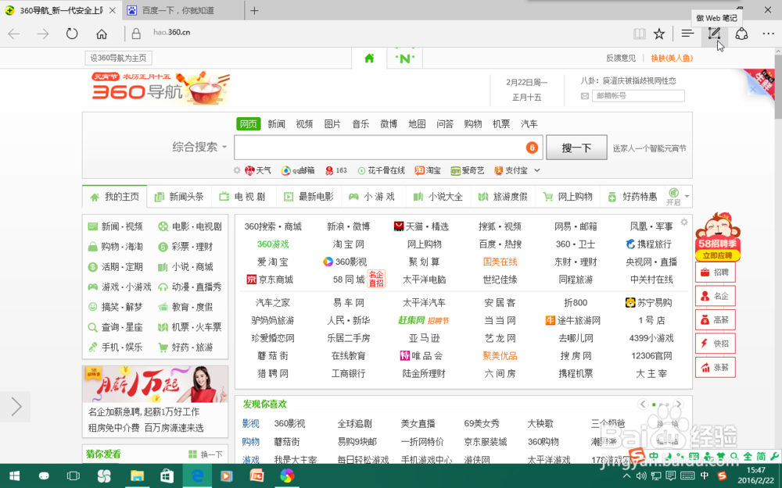Click next arrow in 发现你喜欢
Screen dimensions: 782x488
point(678,404)
